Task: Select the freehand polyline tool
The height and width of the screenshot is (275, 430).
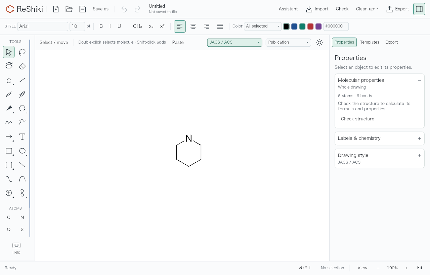Action: click(22, 122)
